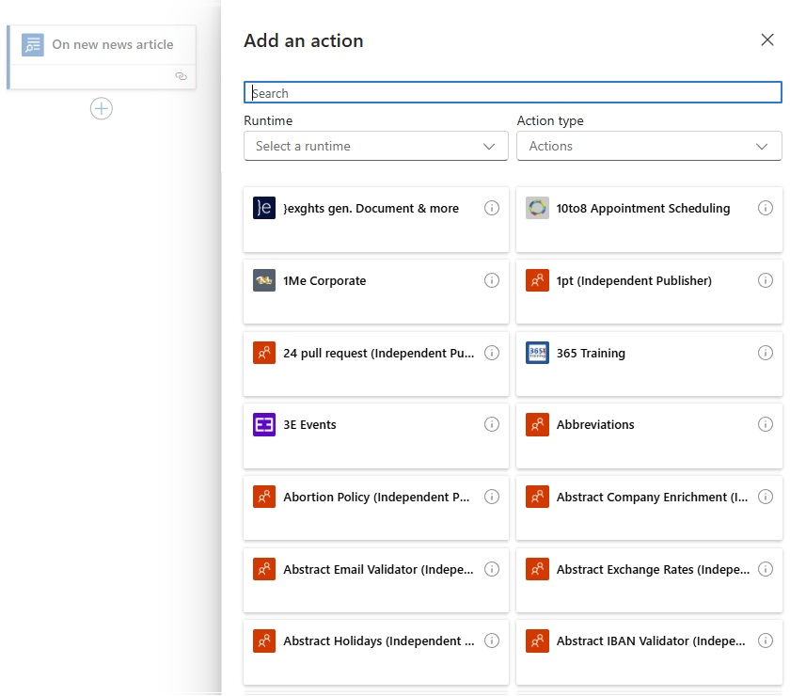
Task: Choose Abbreviations connector
Action: pyautogui.click(x=649, y=436)
